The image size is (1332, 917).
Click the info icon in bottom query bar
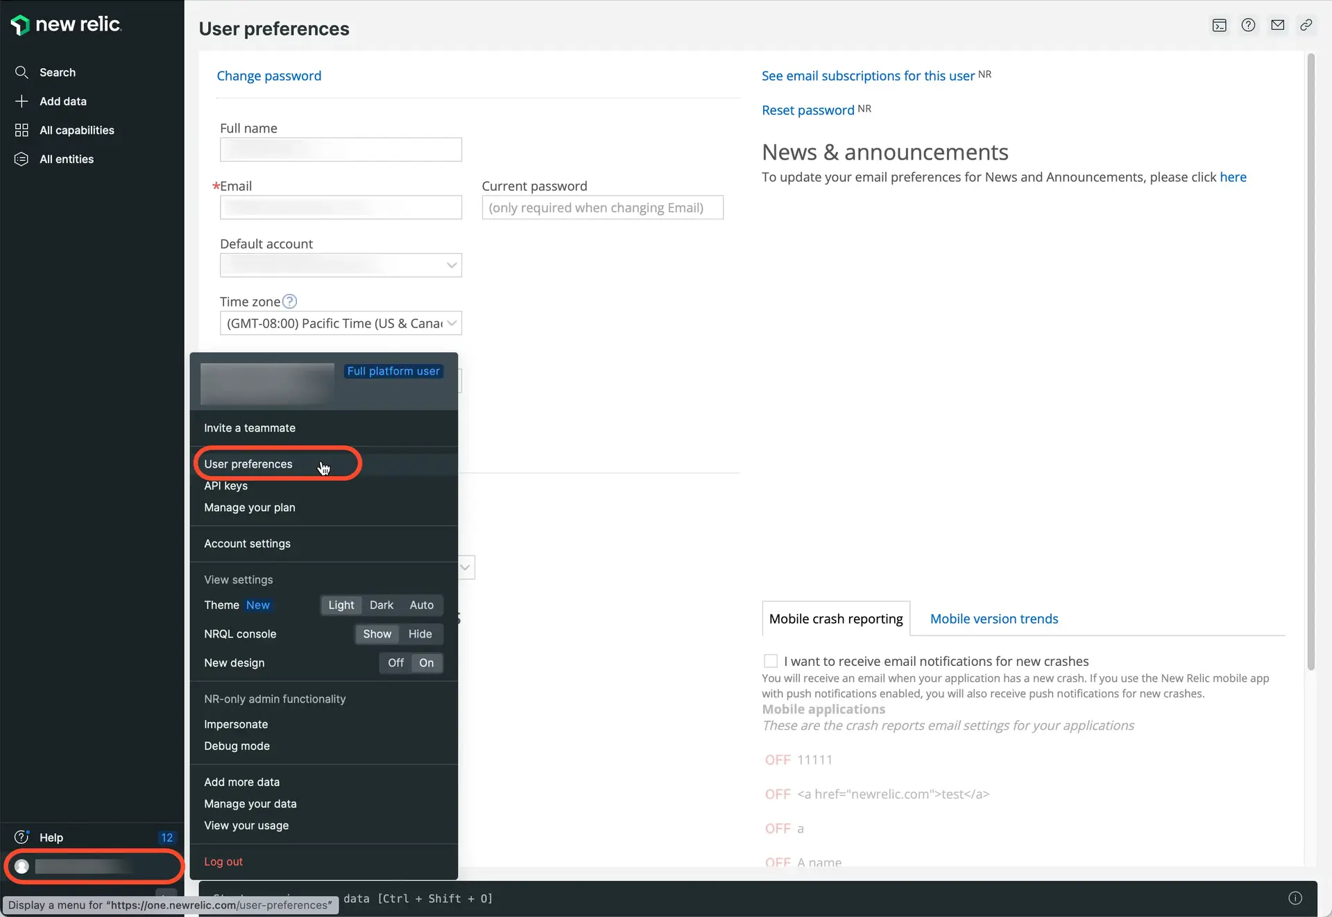[x=1295, y=898]
